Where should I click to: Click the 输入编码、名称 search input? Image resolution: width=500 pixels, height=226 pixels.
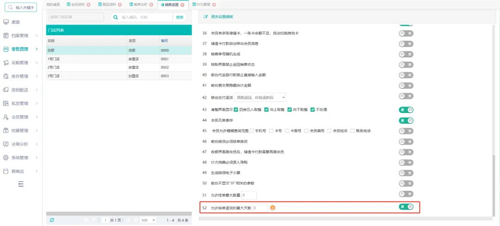pos(146,17)
